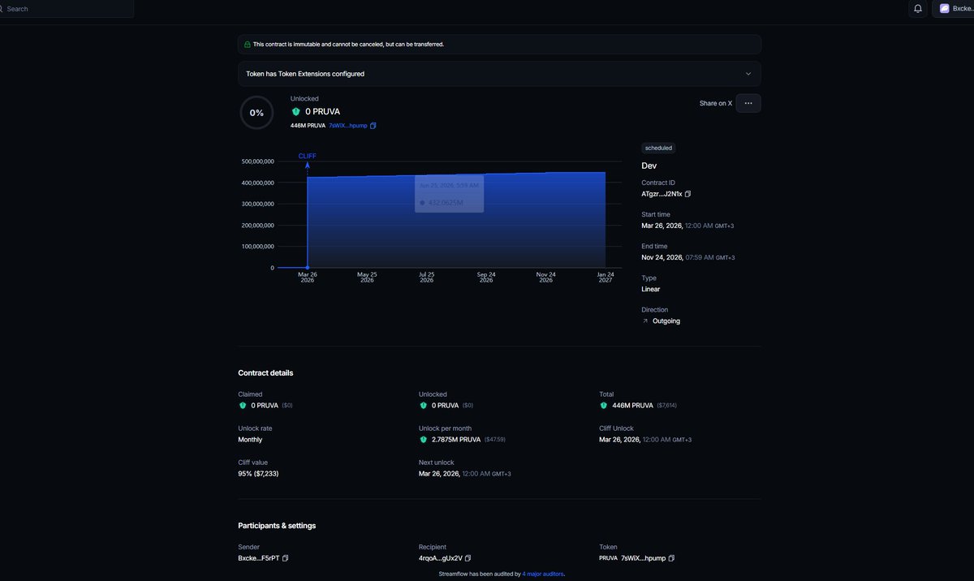Expand Token Extensions configured panel
The width and height of the screenshot is (974, 581).
[x=499, y=74]
